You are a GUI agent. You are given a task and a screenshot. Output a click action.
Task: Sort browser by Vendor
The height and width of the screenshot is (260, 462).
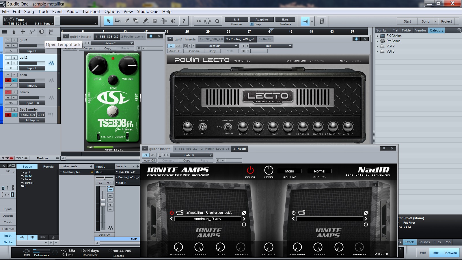420,30
